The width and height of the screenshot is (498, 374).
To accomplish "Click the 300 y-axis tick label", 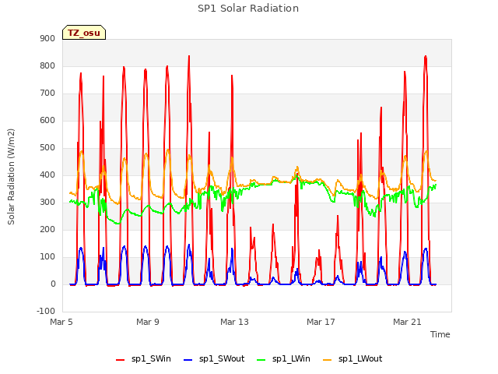I will click(47, 203).
